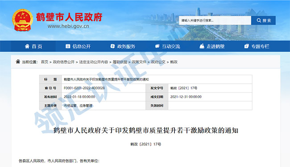This screenshot has width=290, height=167.
Task: Click the calendar icon beside 信息公开
Action: [68, 46]
